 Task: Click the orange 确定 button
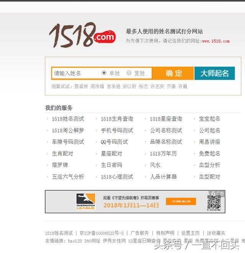pyautogui.click(x=173, y=73)
